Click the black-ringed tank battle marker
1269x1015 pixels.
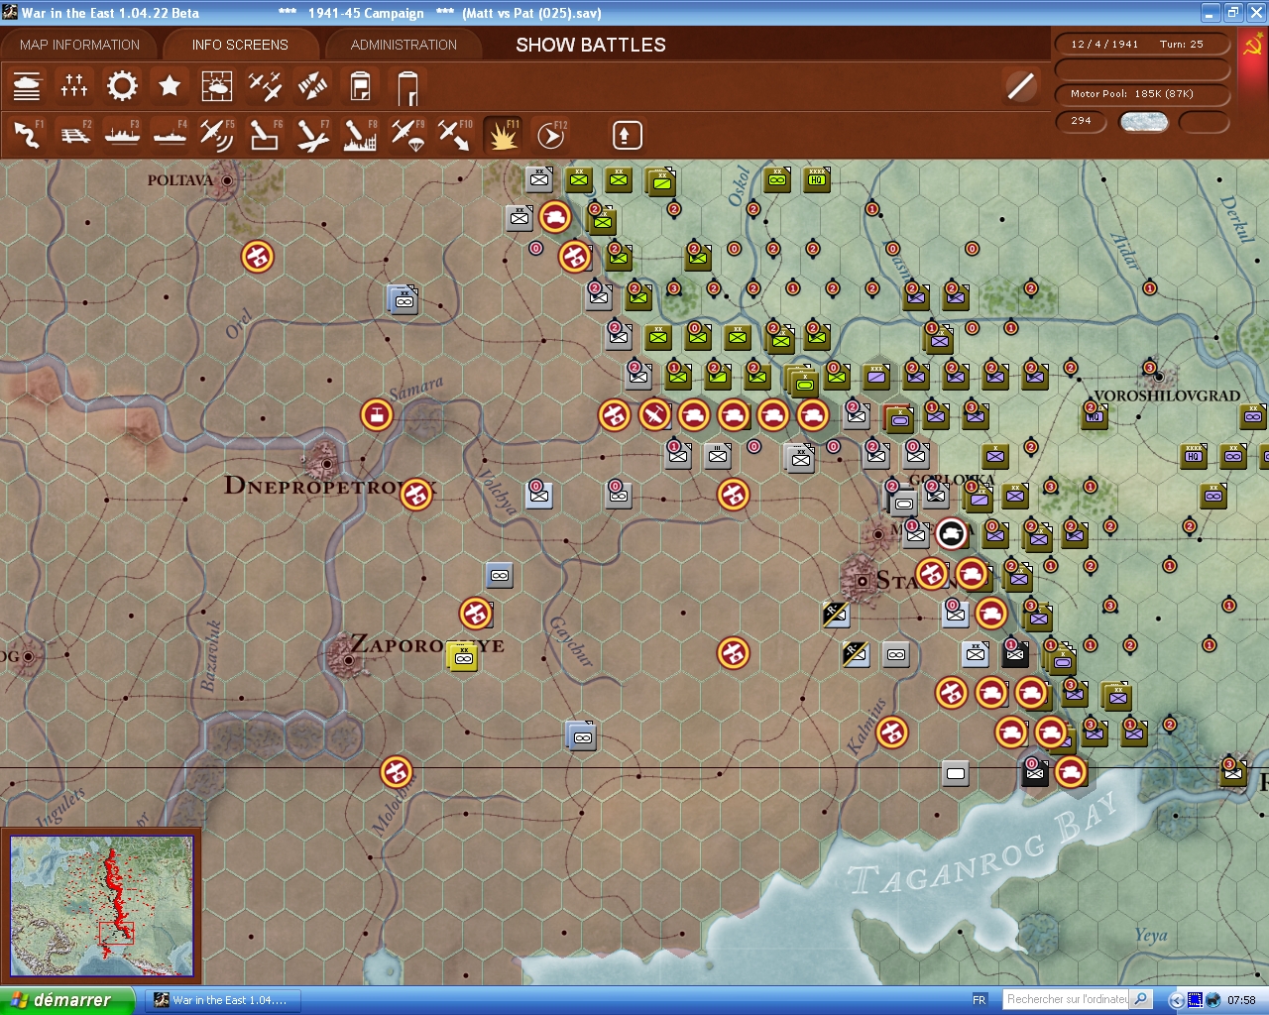952,533
